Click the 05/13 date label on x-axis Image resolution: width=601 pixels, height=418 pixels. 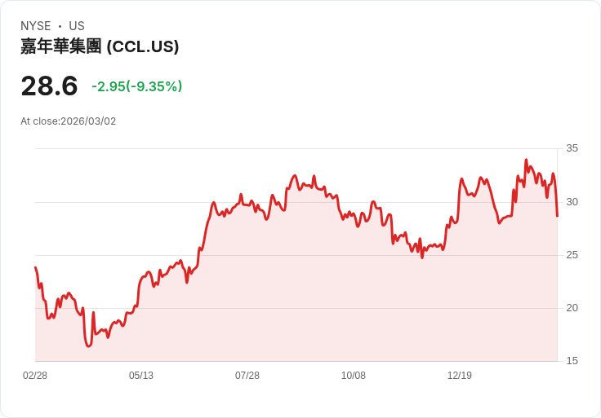pyautogui.click(x=141, y=376)
